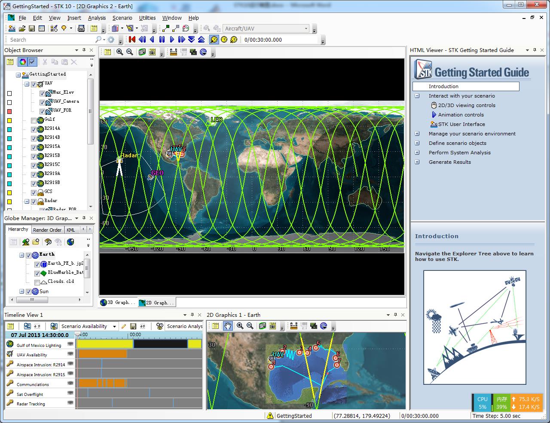Open the Analysis menu
550x423 pixels.
click(97, 18)
